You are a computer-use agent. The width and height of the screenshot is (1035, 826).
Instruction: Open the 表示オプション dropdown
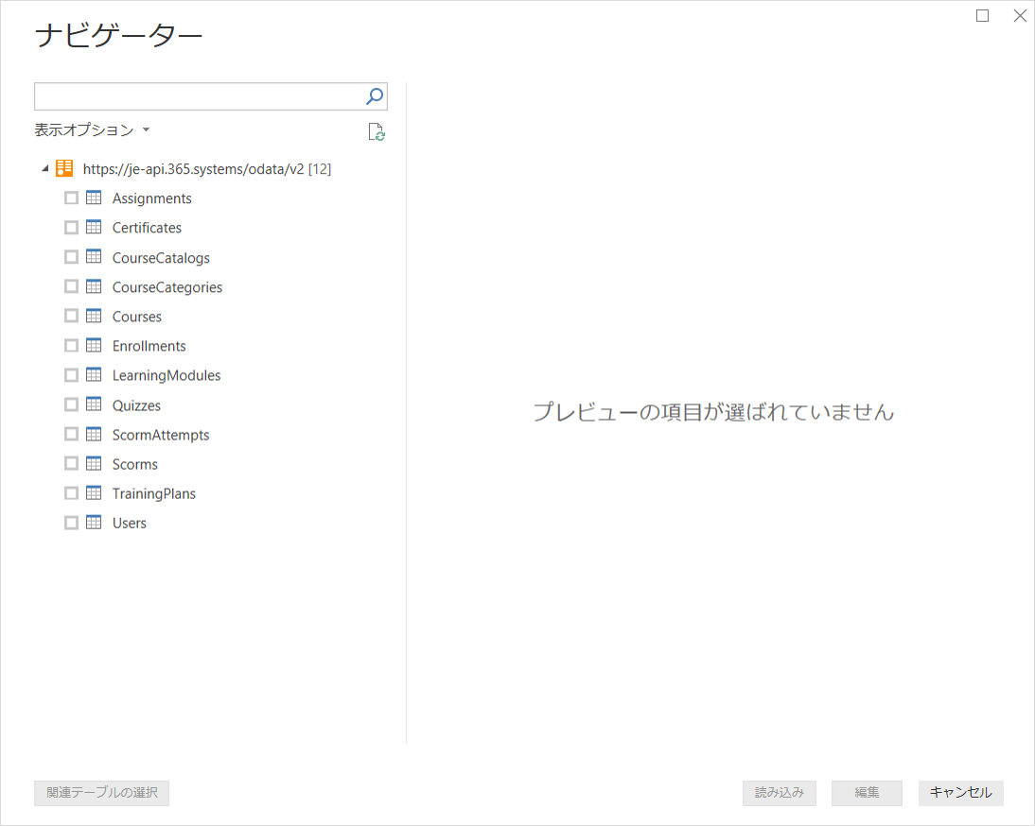tap(92, 129)
